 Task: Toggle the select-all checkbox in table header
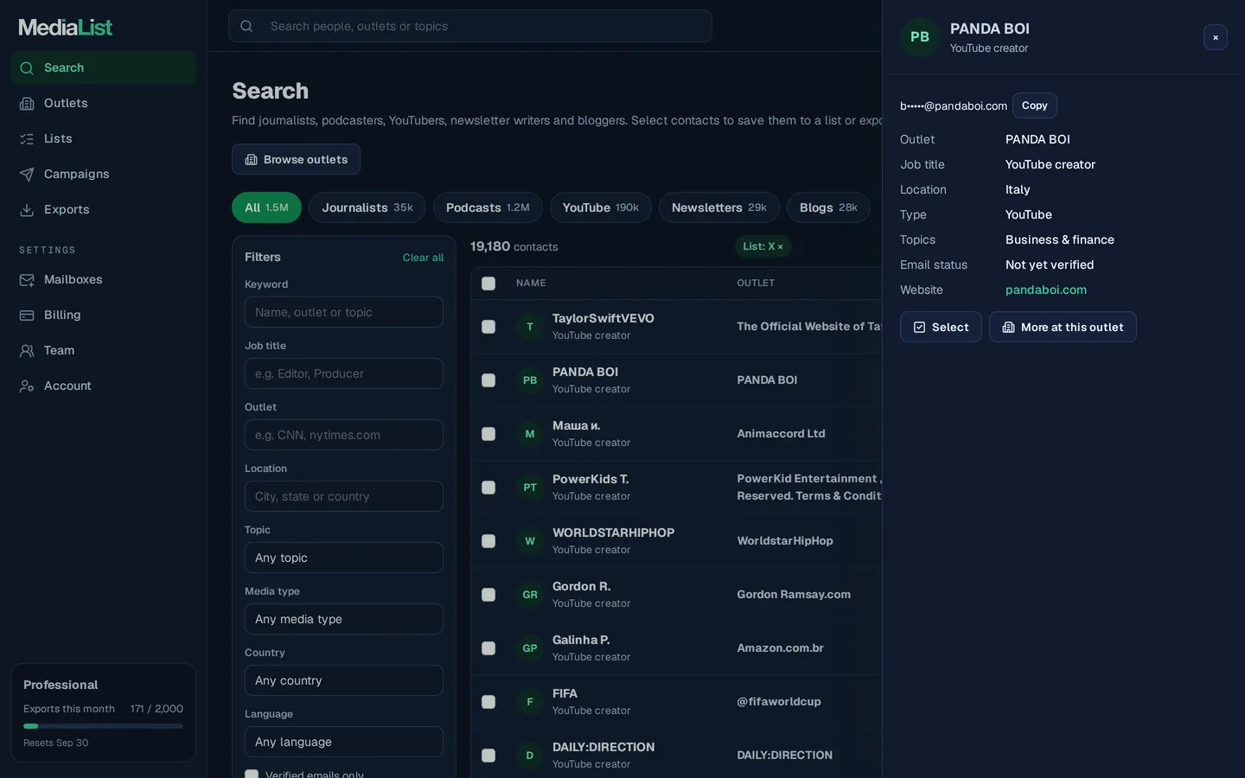488,284
